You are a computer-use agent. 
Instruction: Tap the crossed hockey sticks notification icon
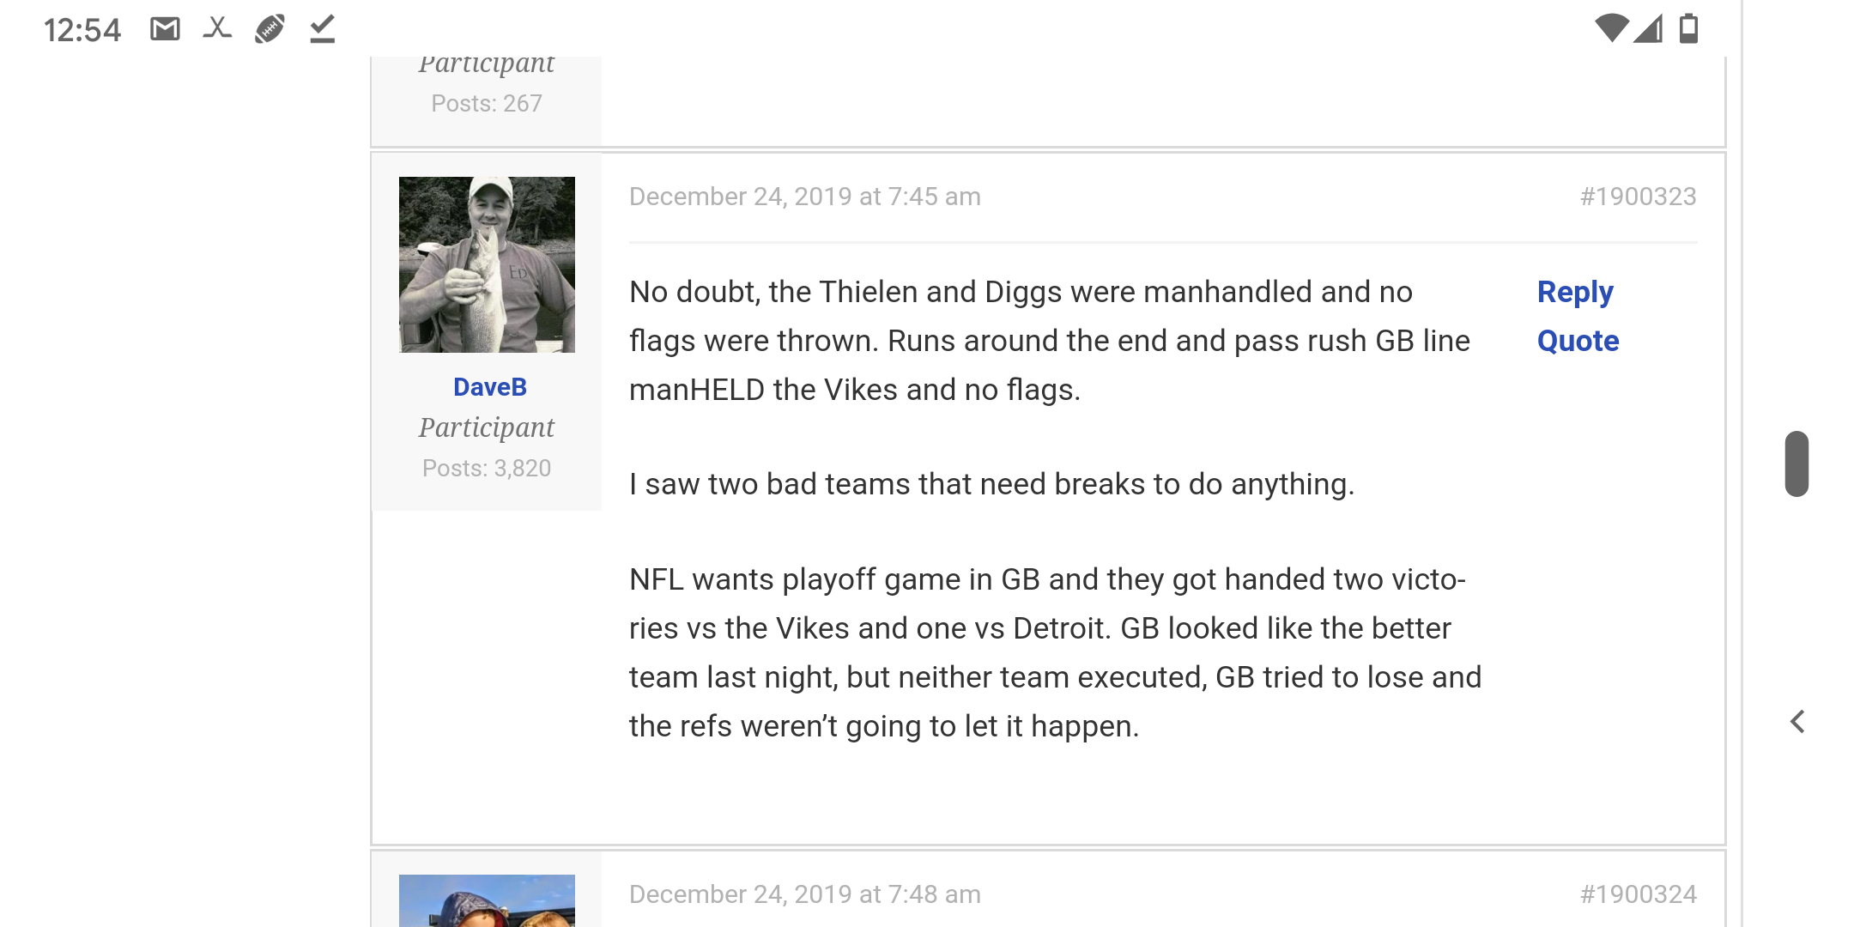pos(217,29)
